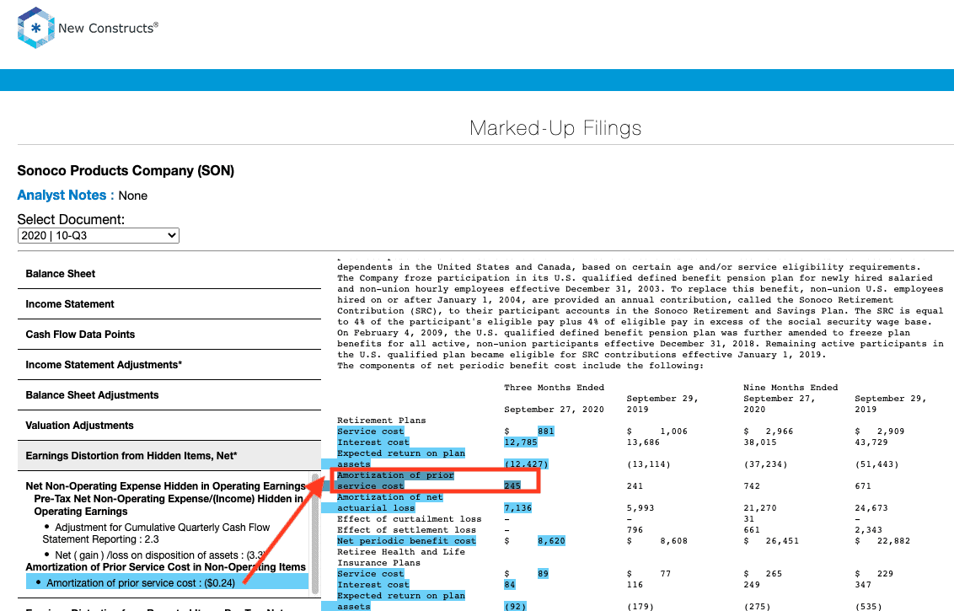Click highlighted value (92)
Image resolution: width=954 pixels, height=611 pixels.
click(x=515, y=607)
